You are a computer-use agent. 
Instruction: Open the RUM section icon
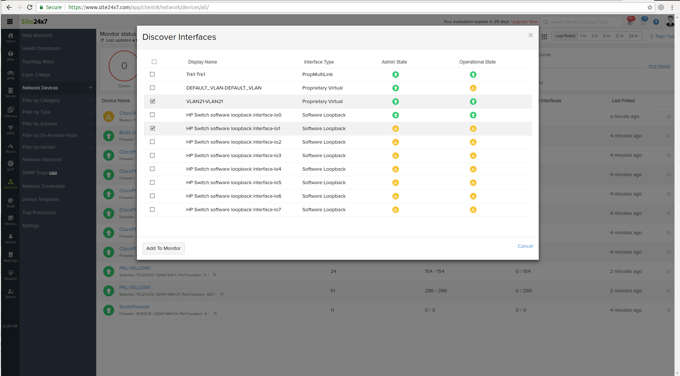tap(11, 203)
